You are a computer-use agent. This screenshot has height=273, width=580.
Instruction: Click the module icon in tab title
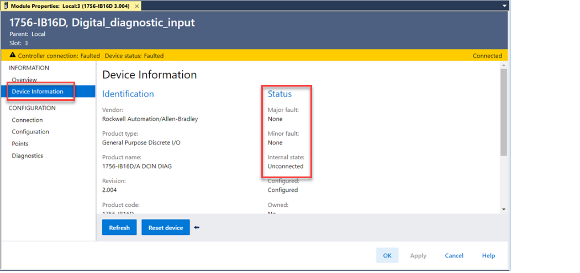[x=6, y=6]
